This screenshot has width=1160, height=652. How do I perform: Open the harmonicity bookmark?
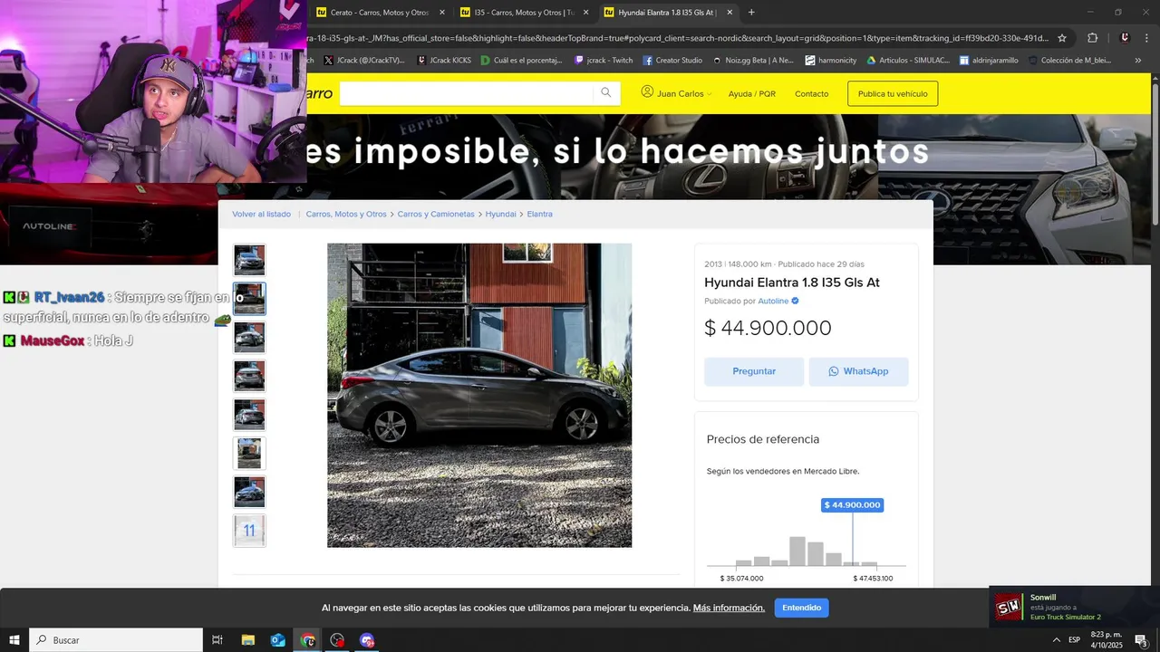(830, 61)
